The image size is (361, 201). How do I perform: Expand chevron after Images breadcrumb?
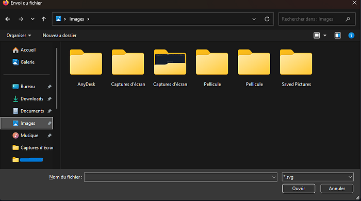point(88,19)
